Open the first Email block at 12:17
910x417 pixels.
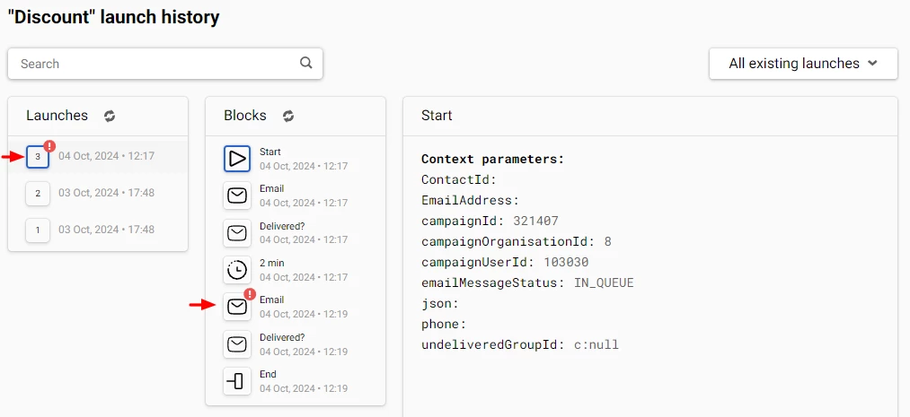coord(237,195)
